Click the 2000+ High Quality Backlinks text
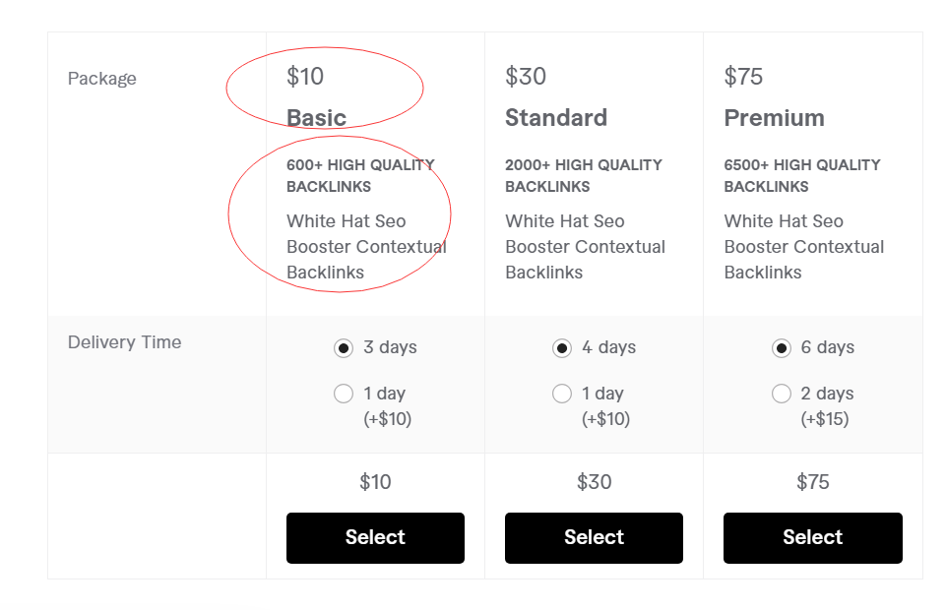 (584, 175)
